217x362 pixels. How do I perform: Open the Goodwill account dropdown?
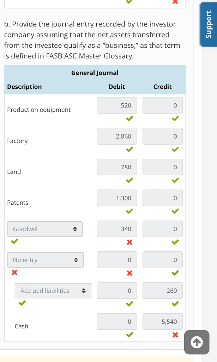45,229
